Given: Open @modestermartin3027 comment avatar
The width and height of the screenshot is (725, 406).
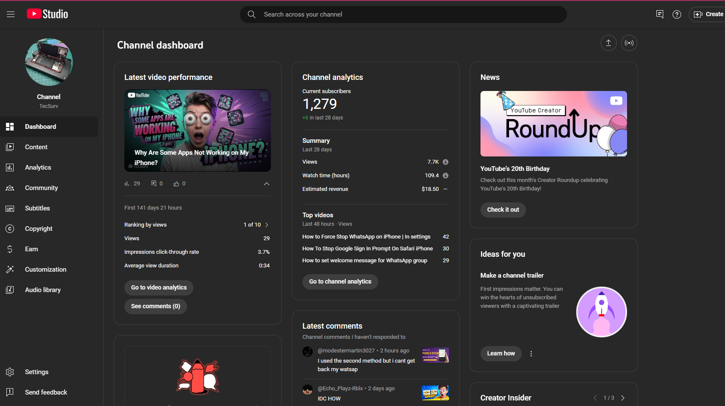Looking at the screenshot, I should 308,352.
